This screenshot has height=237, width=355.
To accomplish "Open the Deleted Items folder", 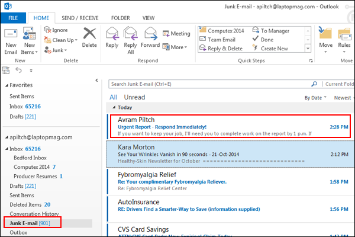I will click(30, 204).
